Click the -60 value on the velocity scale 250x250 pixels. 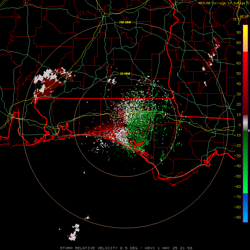pos(237,187)
